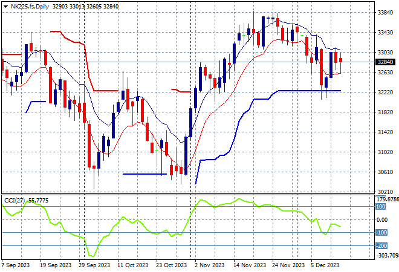
Task: Click the 23 Oct 2023 date label
Action: [x=172, y=265]
